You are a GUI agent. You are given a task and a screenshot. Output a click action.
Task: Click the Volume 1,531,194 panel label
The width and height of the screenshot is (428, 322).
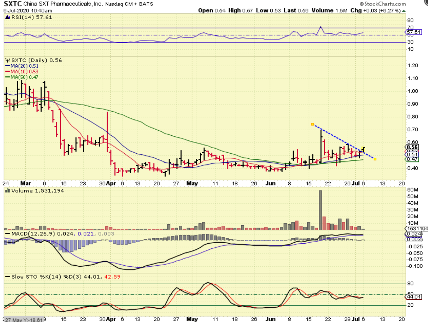coord(37,190)
